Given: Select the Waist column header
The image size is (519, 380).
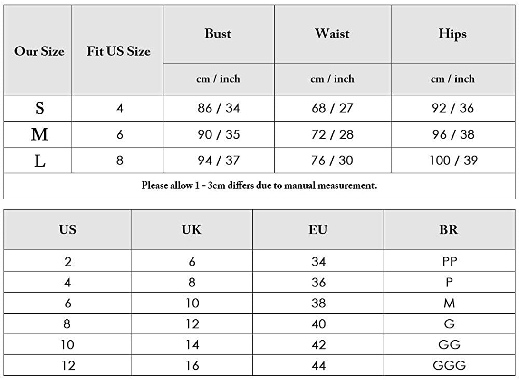Looking at the screenshot, I should pyautogui.click(x=332, y=34).
